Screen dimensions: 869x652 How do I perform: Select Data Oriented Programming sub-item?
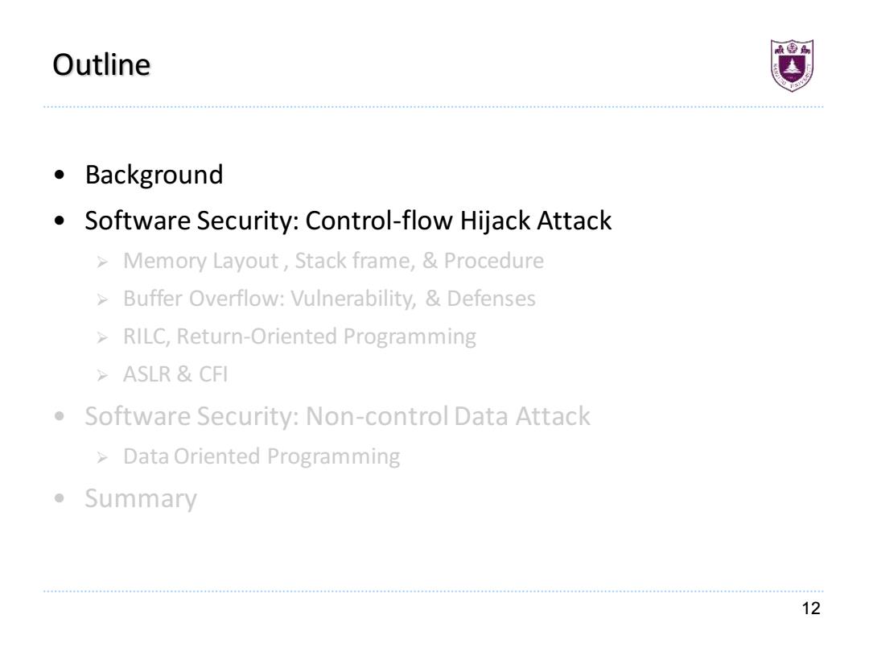[262, 457]
